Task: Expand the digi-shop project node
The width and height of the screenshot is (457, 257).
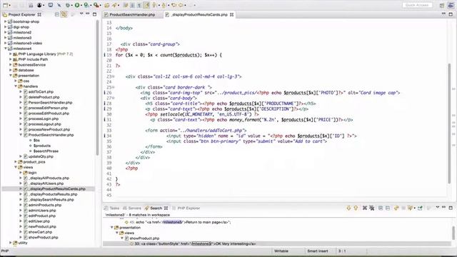Action: tap(5, 27)
